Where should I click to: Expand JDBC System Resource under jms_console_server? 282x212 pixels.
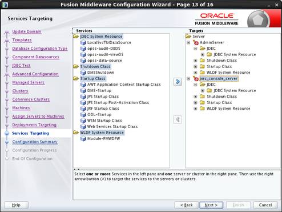(203, 91)
